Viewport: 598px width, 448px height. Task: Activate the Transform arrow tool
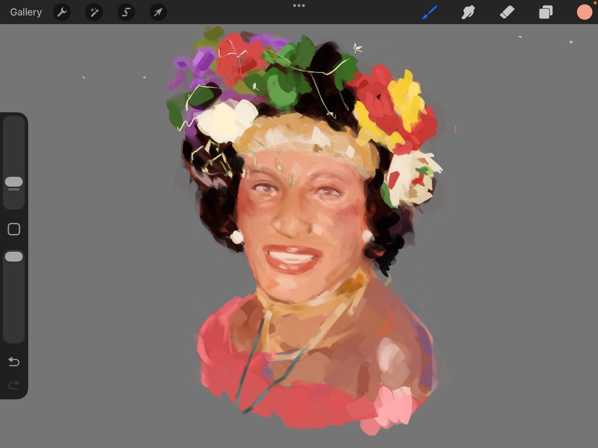click(158, 12)
